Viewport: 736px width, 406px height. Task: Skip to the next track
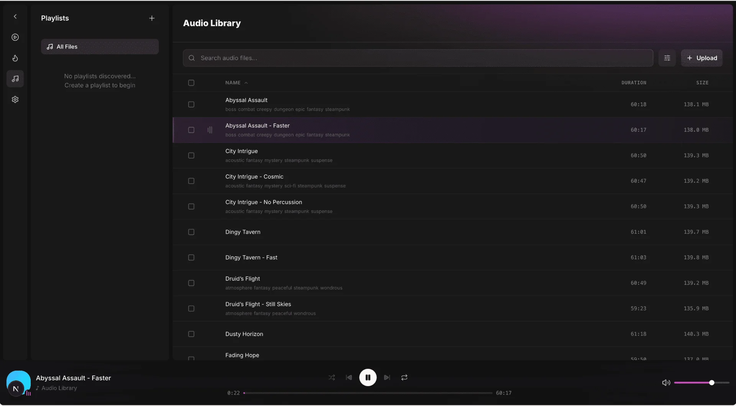click(x=387, y=378)
